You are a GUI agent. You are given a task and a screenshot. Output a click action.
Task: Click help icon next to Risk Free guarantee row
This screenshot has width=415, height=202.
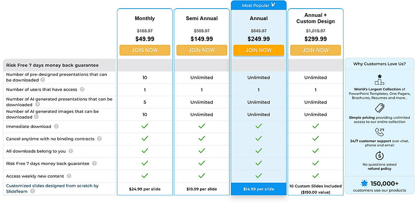(x=94, y=164)
